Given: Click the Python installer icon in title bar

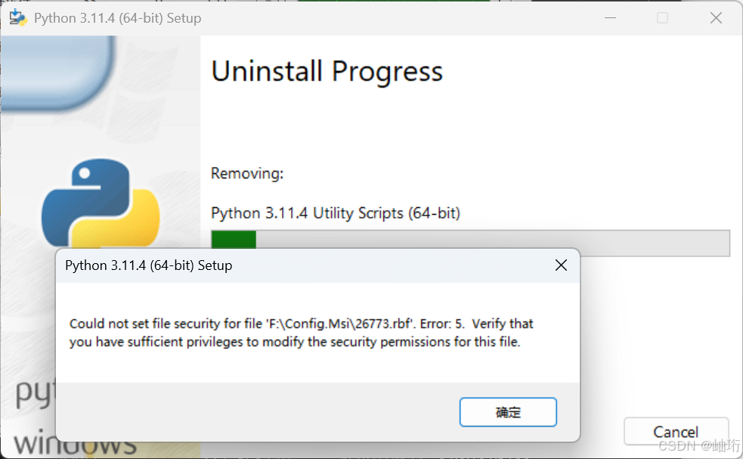Looking at the screenshot, I should [x=17, y=17].
